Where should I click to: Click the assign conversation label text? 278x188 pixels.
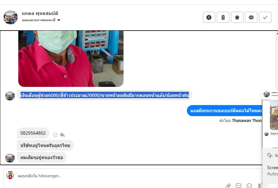pos(39,20)
